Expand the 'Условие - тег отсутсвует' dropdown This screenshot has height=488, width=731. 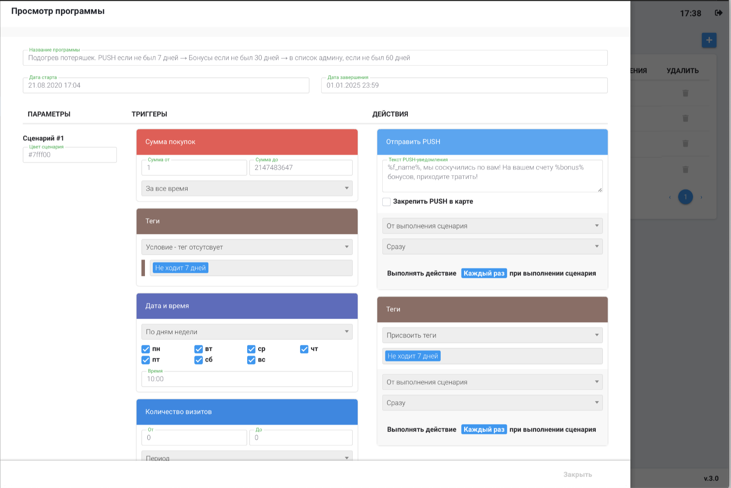[247, 247]
